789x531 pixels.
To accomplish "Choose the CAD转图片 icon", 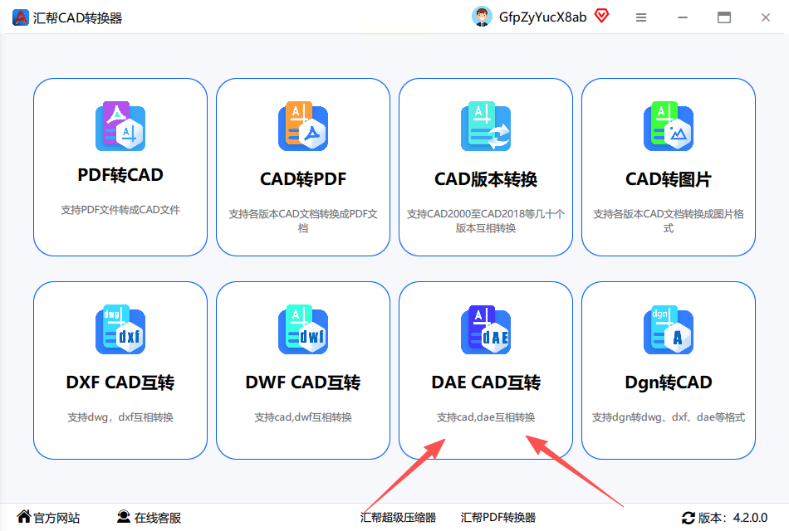I will click(x=669, y=126).
